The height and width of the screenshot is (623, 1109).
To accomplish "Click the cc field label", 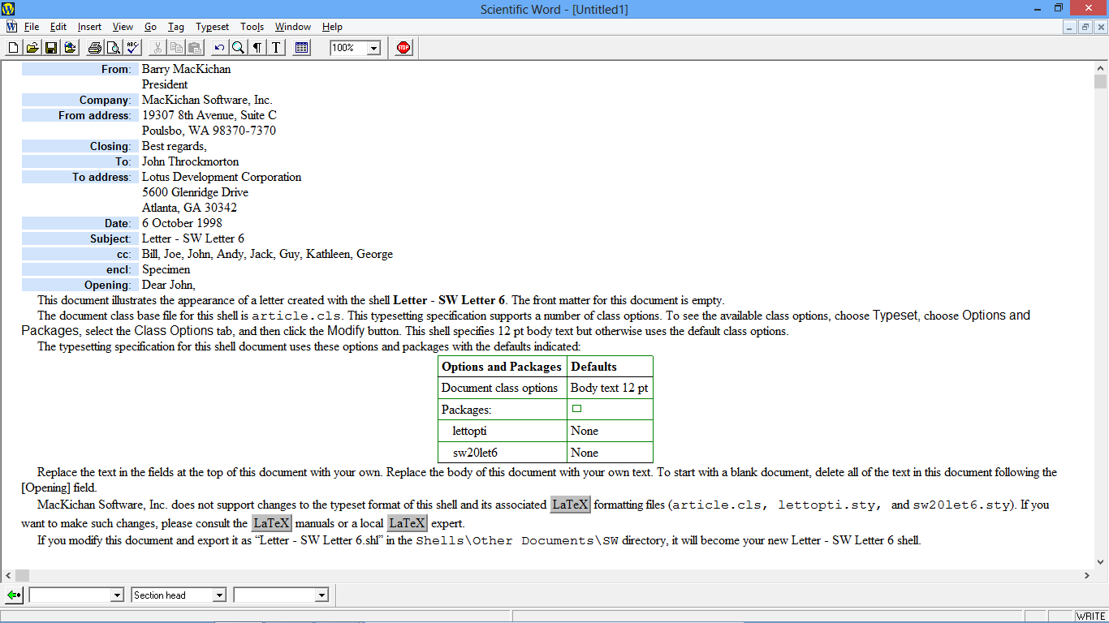I will [x=80, y=254].
